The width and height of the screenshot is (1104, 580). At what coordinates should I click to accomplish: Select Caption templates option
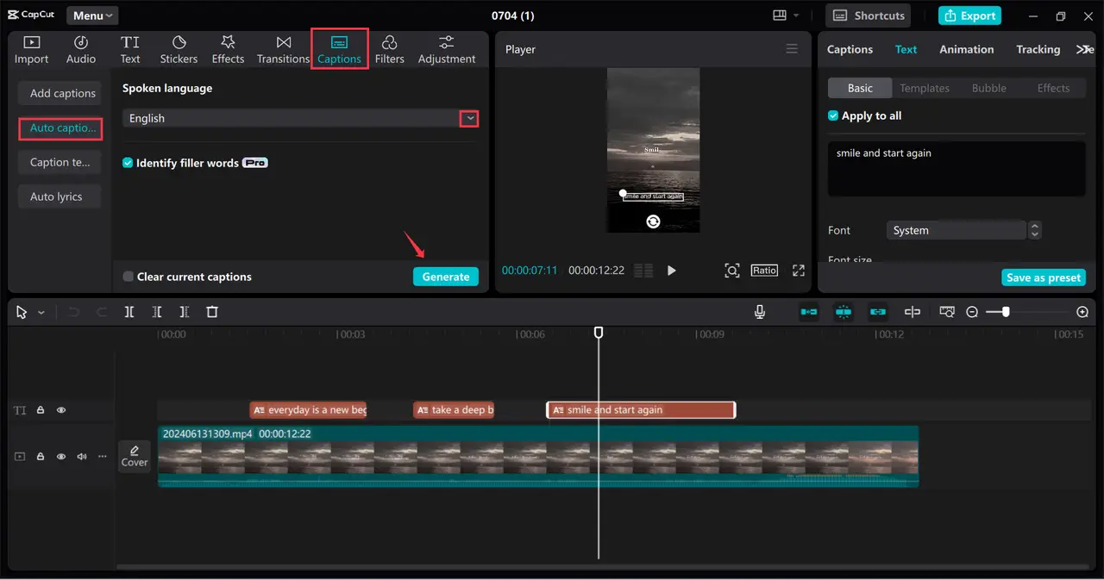(60, 162)
